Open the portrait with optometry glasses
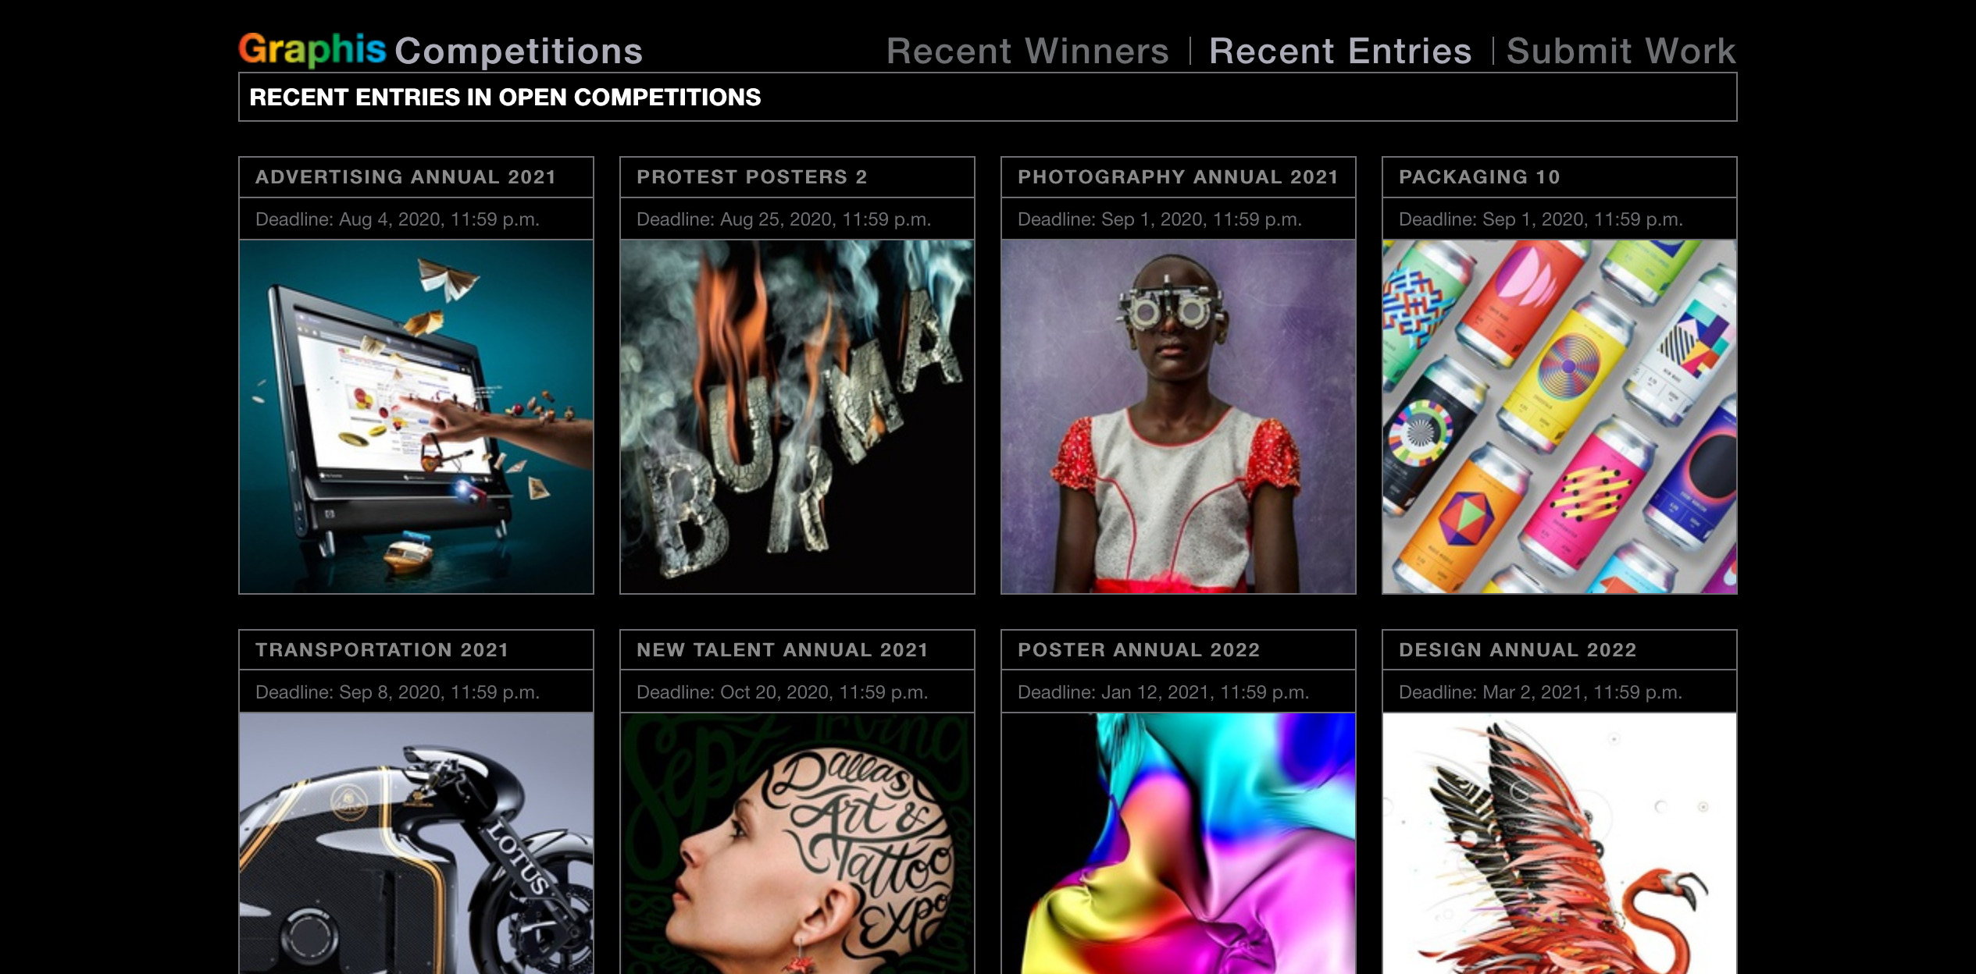 (x=1179, y=417)
